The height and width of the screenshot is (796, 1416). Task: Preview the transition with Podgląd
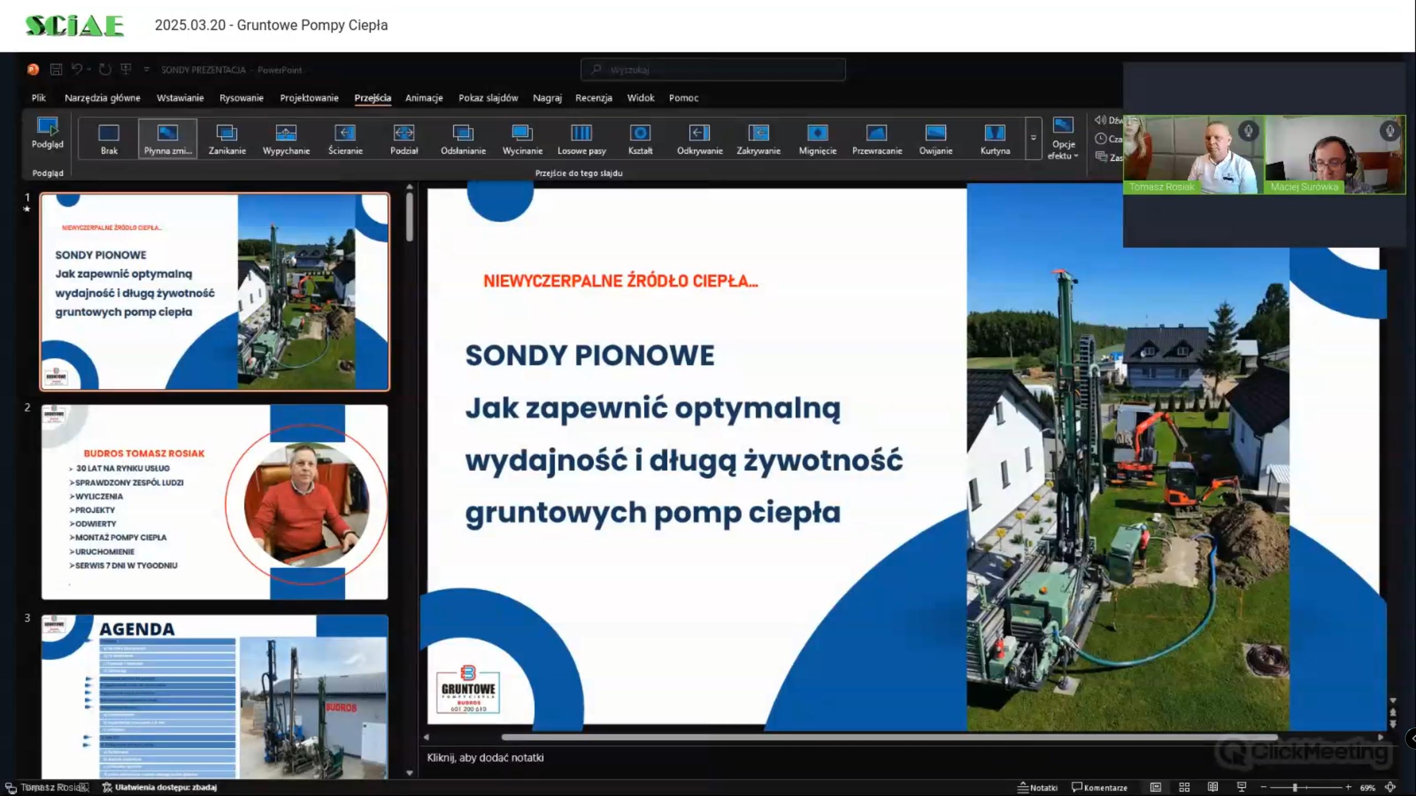point(48,133)
